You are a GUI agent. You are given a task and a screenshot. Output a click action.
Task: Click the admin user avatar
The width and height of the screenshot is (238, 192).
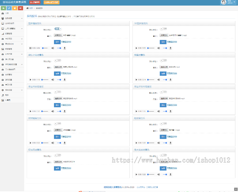(223, 2)
